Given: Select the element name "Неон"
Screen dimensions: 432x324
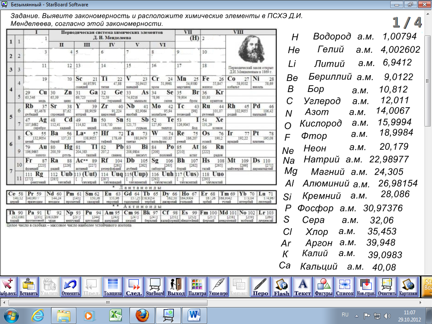Looking at the screenshot, I should point(315,148).
